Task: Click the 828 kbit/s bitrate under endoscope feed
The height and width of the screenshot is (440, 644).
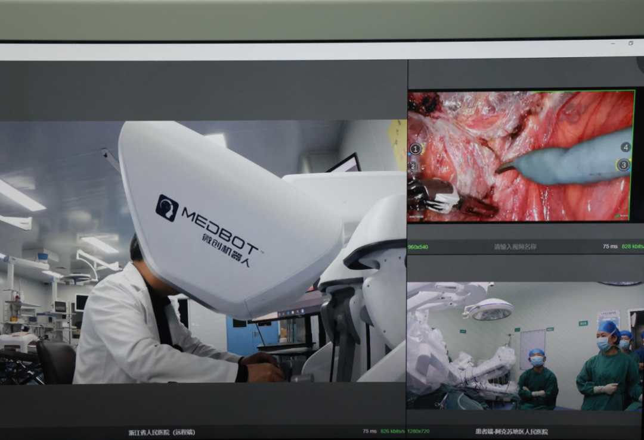Action: coord(632,246)
